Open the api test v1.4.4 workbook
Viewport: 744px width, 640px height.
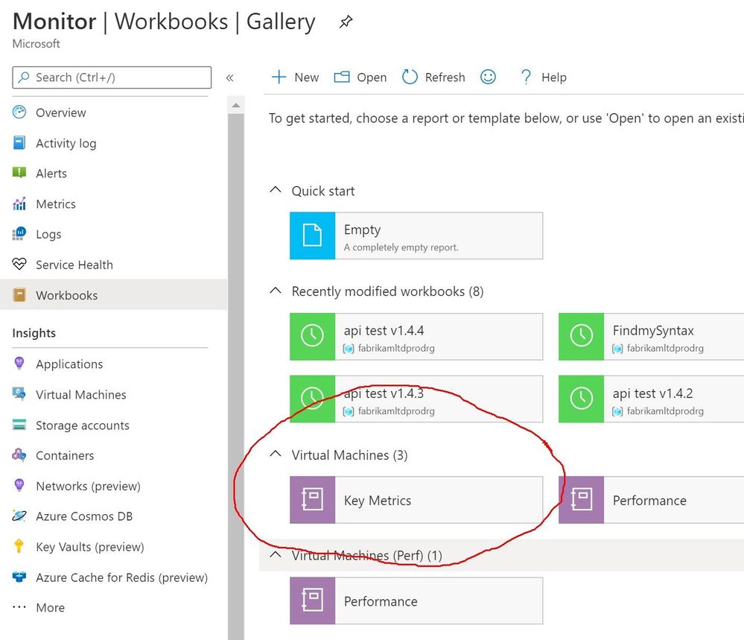416,336
